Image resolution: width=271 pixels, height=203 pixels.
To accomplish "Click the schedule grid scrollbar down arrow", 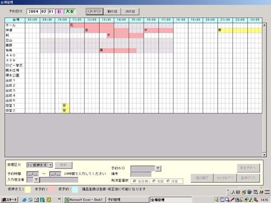I will pos(264,155).
